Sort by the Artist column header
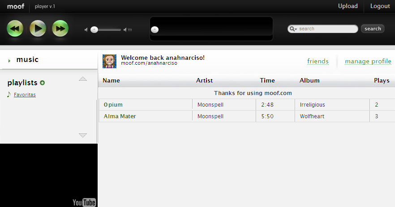This screenshot has height=207, width=395. 204,81
